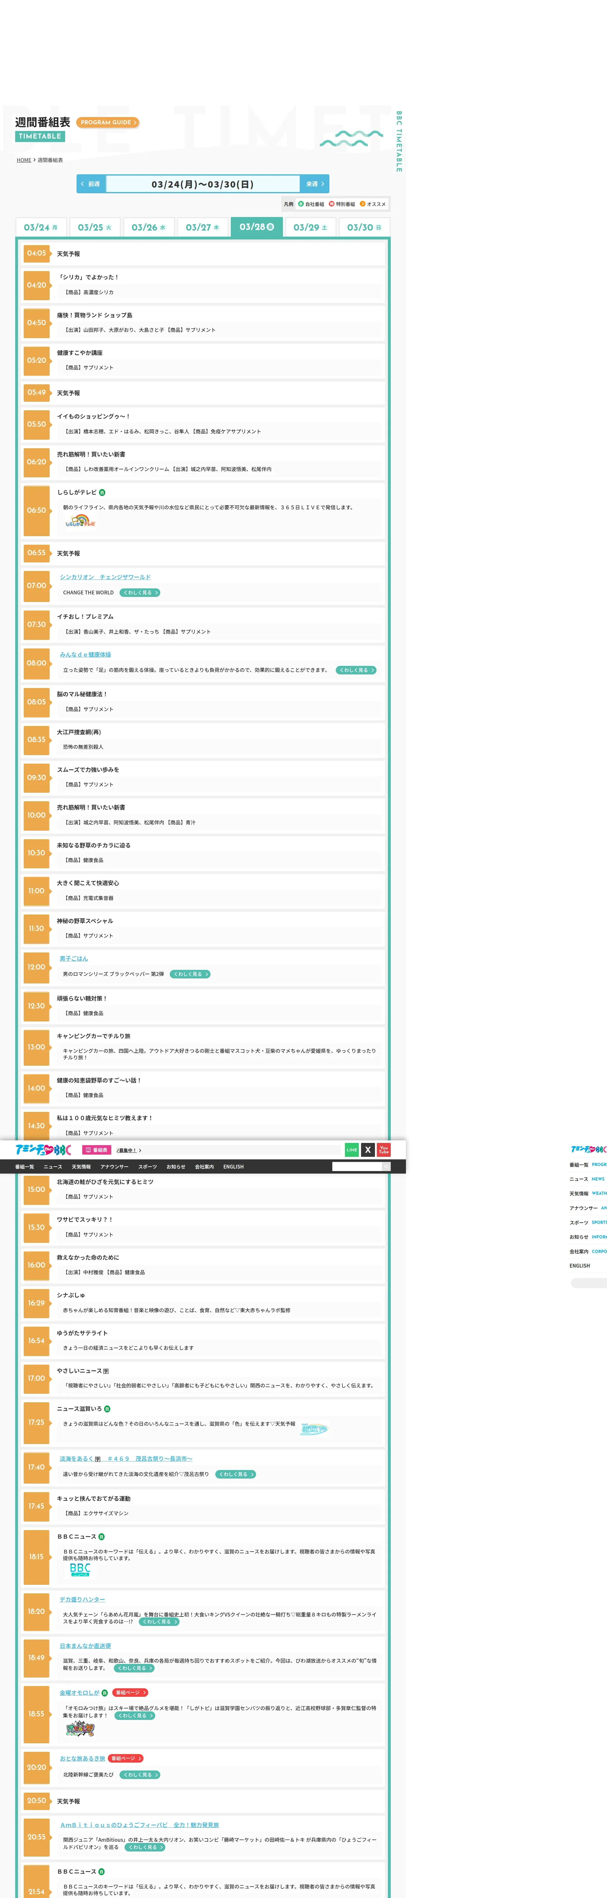This screenshot has width=607, height=1898.
Task: Click the アミンチュ BBC logo
Action: (x=43, y=1150)
